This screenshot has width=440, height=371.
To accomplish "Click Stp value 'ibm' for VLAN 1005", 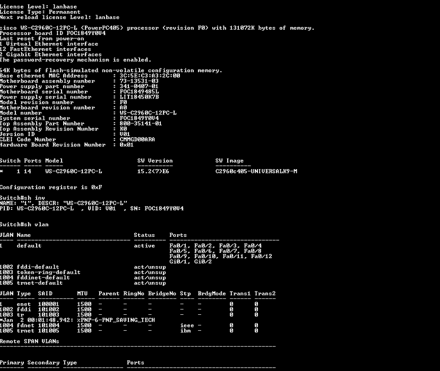I will point(185,331).
